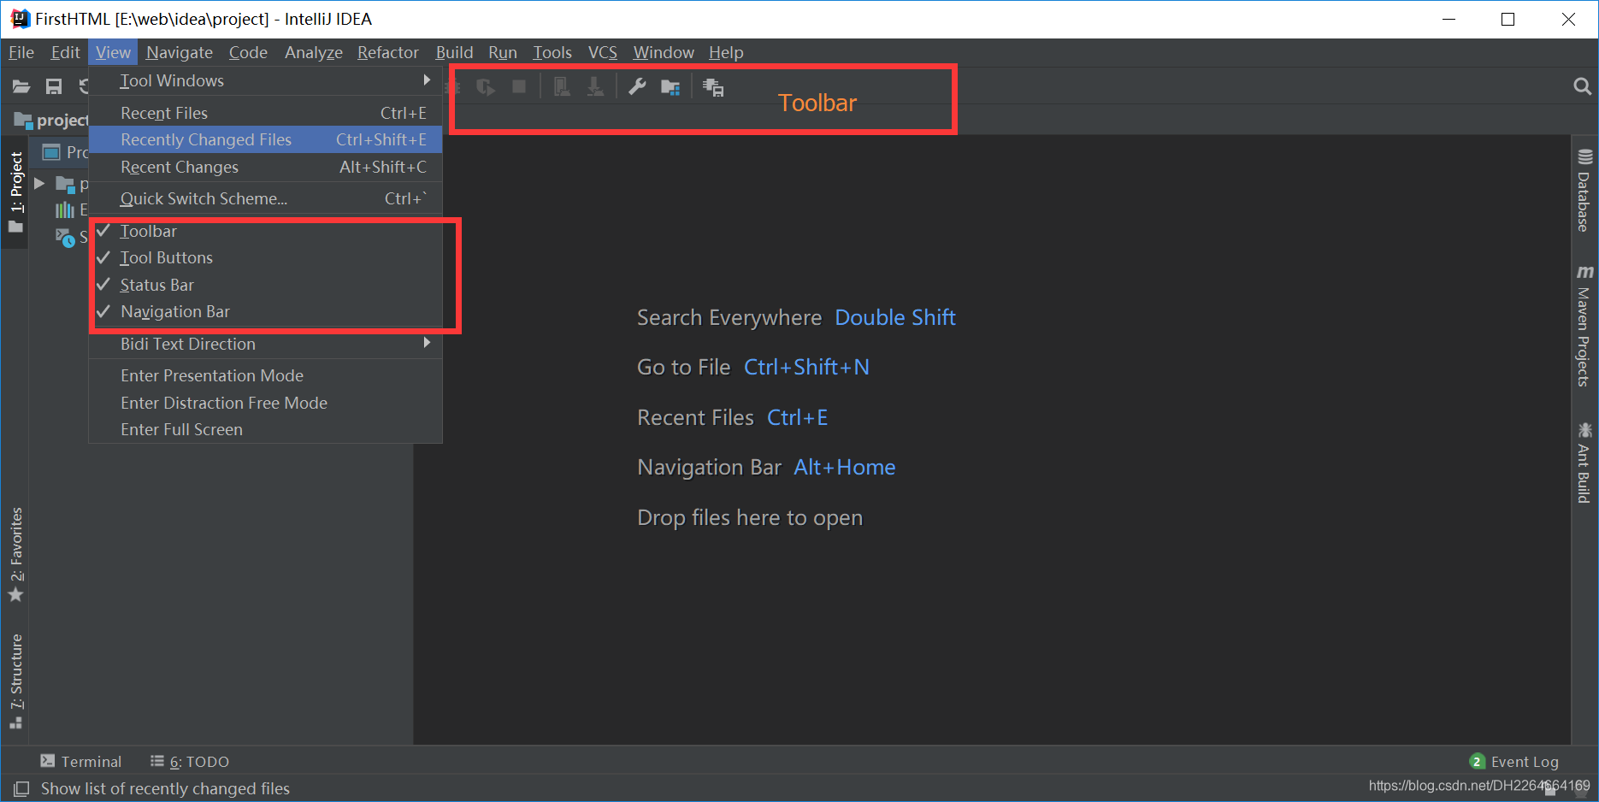Click the Open folder toolbar icon

(21, 86)
